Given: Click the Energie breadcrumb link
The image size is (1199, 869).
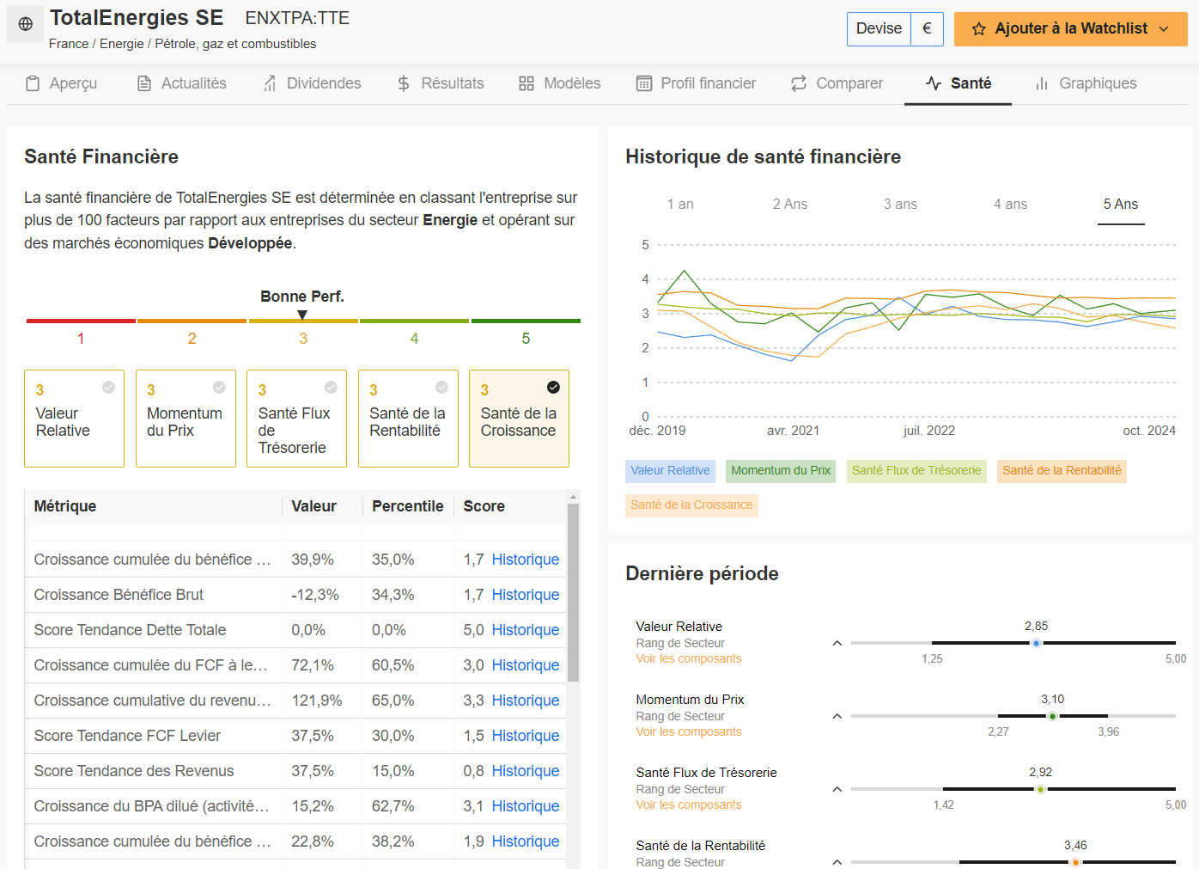Looking at the screenshot, I should [122, 44].
